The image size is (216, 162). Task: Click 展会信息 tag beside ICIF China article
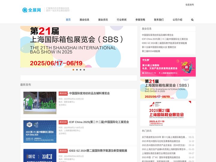click(x=63, y=122)
